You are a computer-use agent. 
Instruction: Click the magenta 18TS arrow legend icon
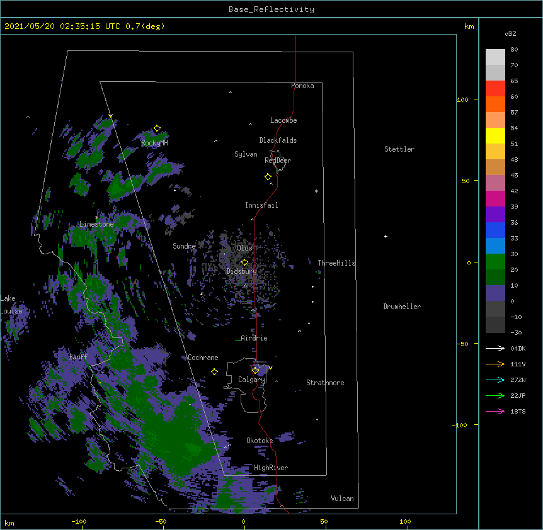pyautogui.click(x=495, y=411)
